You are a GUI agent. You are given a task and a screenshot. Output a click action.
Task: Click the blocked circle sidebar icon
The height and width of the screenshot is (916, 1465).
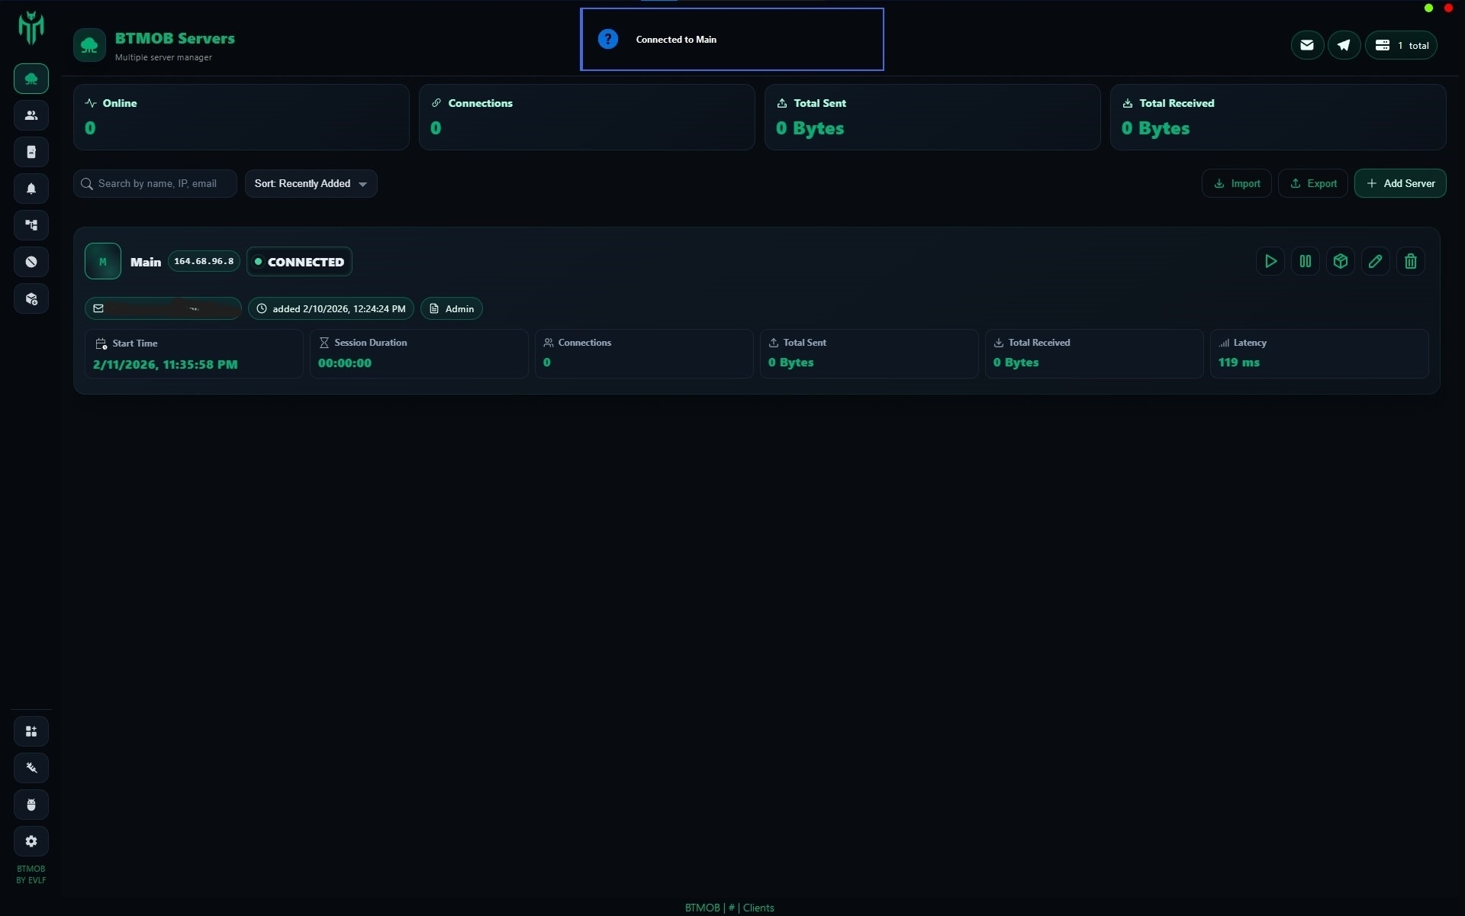coord(31,262)
